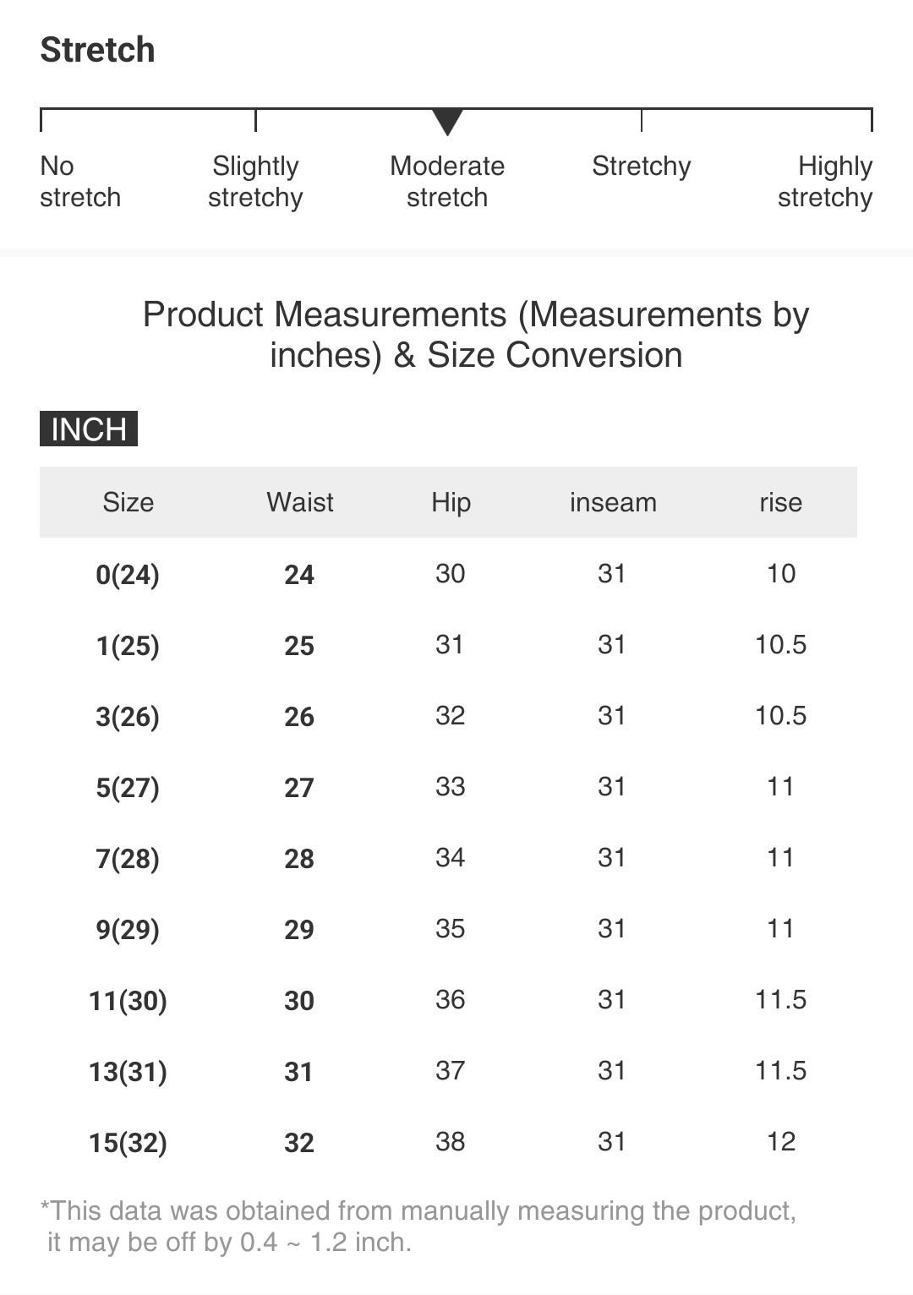913x1295 pixels.
Task: Select the 11(30) size entry
Action: [128, 1001]
